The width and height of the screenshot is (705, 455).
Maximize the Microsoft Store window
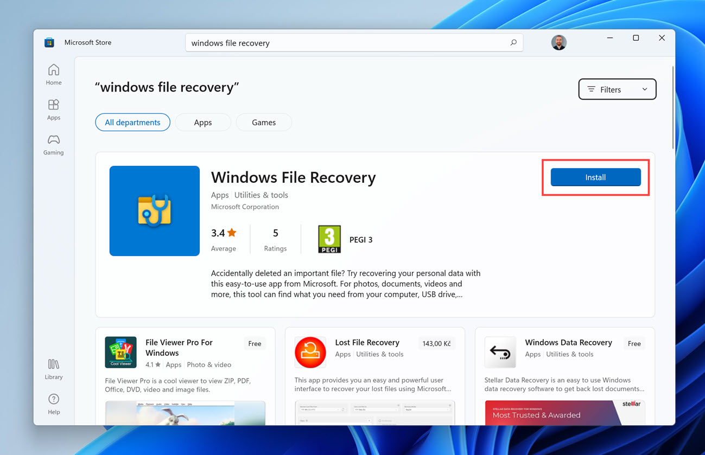[x=636, y=38]
